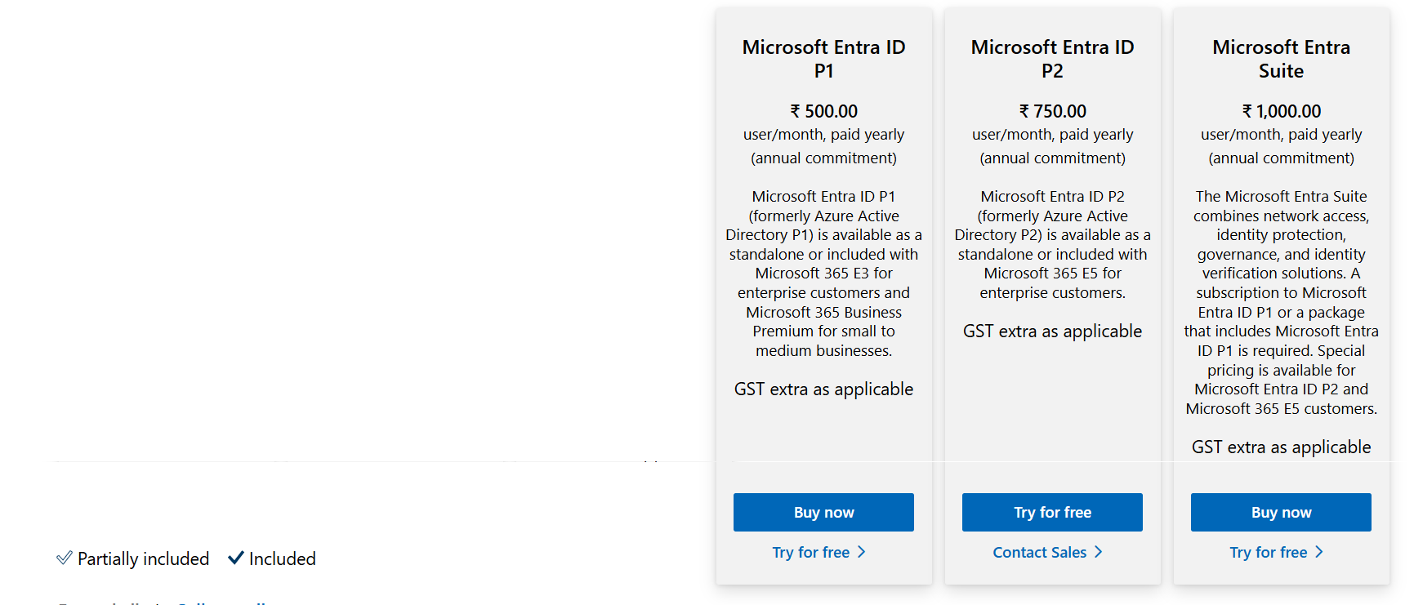Click Try for free for Microsoft Entra ID P2
The width and height of the screenshot is (1414, 605).
pos(1052,512)
